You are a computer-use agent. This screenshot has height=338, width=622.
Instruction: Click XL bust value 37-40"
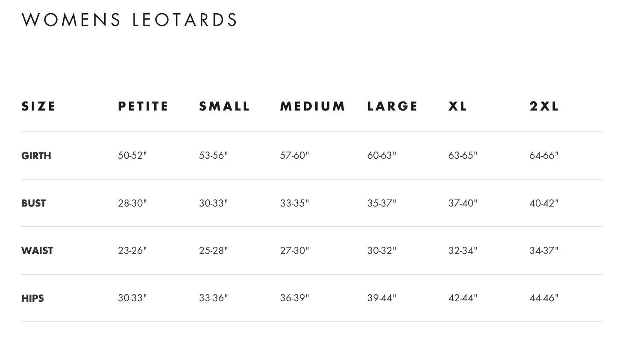click(463, 203)
